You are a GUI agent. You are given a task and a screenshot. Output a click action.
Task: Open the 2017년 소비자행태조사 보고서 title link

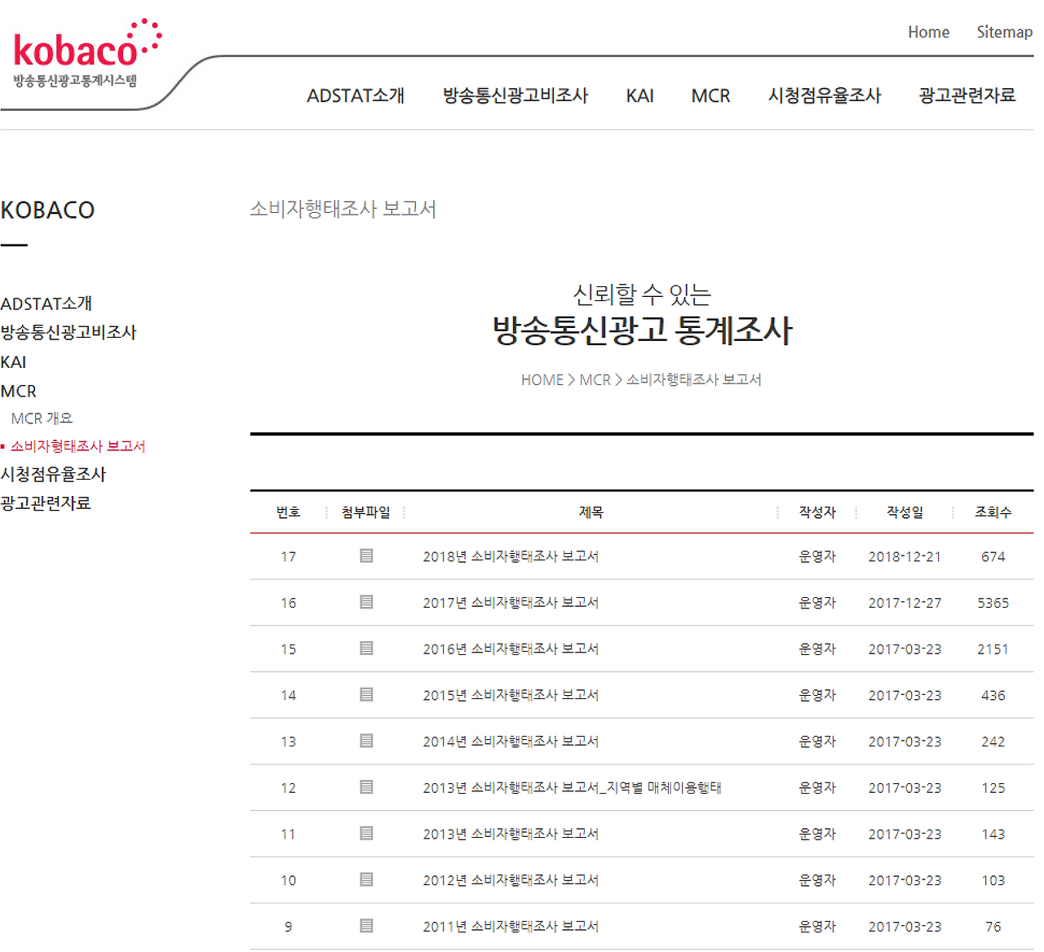pyautogui.click(x=511, y=602)
